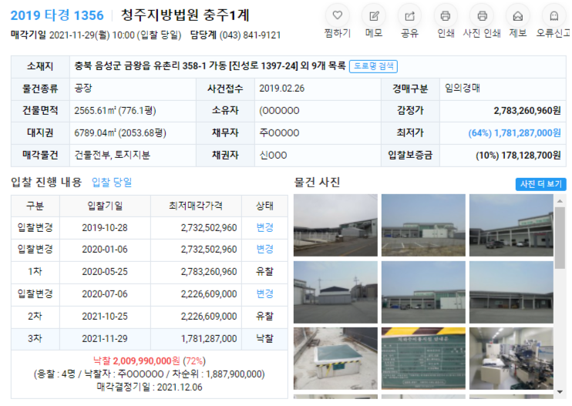Screen dimensions: 572x406
Task: Open photo of green hatch cover
Action: point(335,359)
